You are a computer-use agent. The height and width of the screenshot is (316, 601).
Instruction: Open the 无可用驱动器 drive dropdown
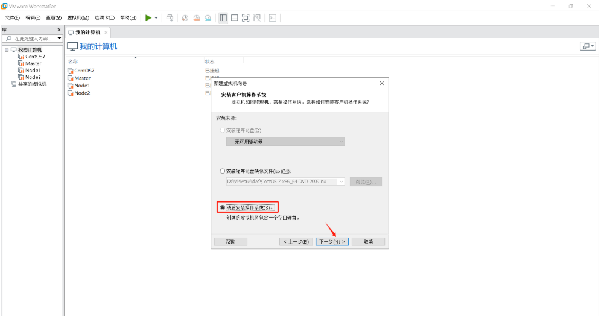285,142
